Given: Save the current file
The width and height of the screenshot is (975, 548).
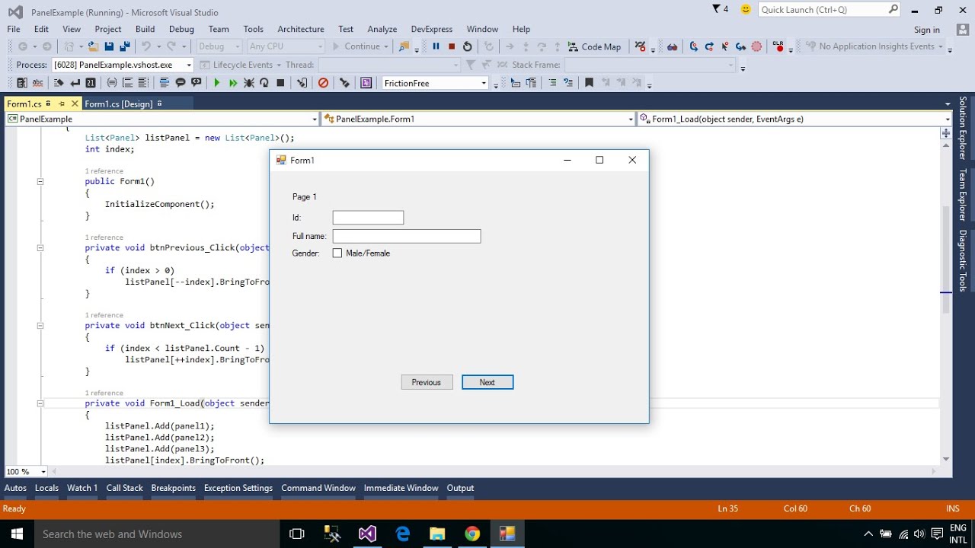Looking at the screenshot, I should coord(109,46).
